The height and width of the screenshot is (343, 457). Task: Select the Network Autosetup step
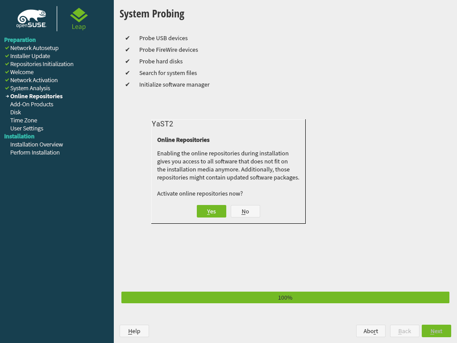pyautogui.click(x=34, y=48)
